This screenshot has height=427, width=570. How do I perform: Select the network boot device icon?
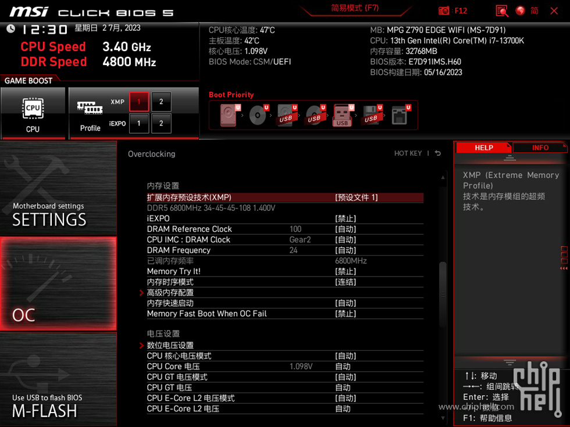coord(400,115)
